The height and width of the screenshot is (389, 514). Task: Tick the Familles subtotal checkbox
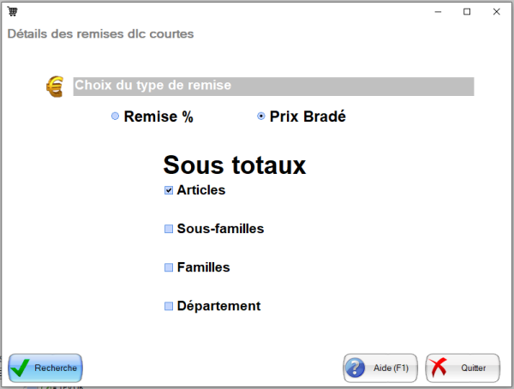[x=169, y=268]
